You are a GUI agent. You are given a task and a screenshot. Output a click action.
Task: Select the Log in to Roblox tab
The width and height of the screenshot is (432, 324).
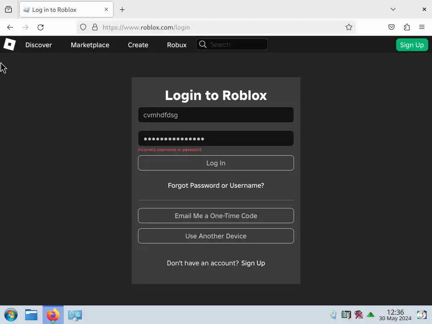(x=66, y=10)
